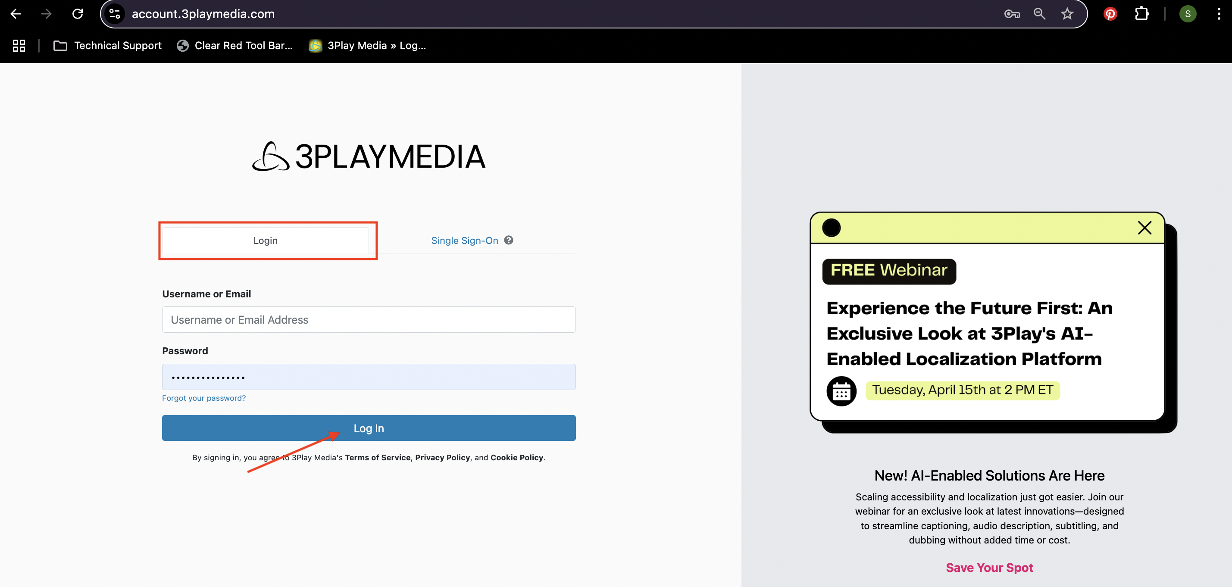1232x587 pixels.
Task: Click the FREE Webinar badge
Action: 889,271
